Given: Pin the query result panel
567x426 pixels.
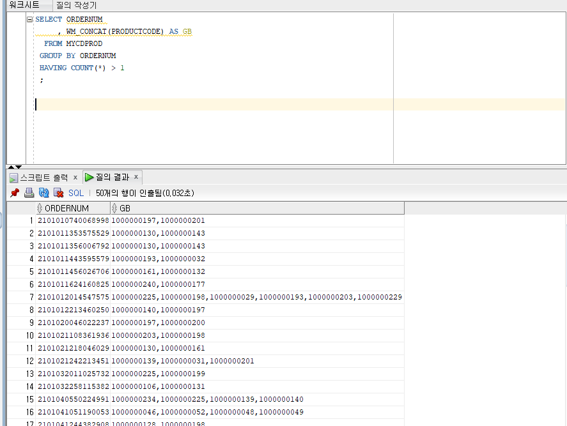Looking at the screenshot, I should (x=14, y=193).
